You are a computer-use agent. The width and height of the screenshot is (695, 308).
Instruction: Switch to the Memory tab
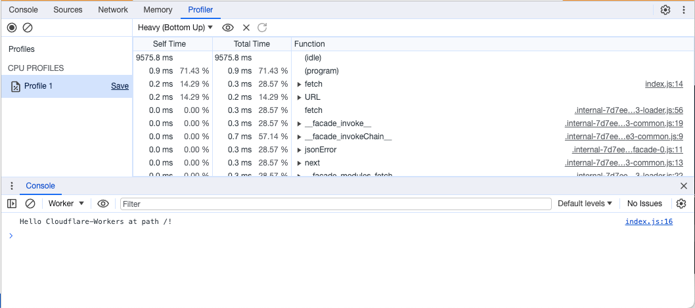[158, 10]
